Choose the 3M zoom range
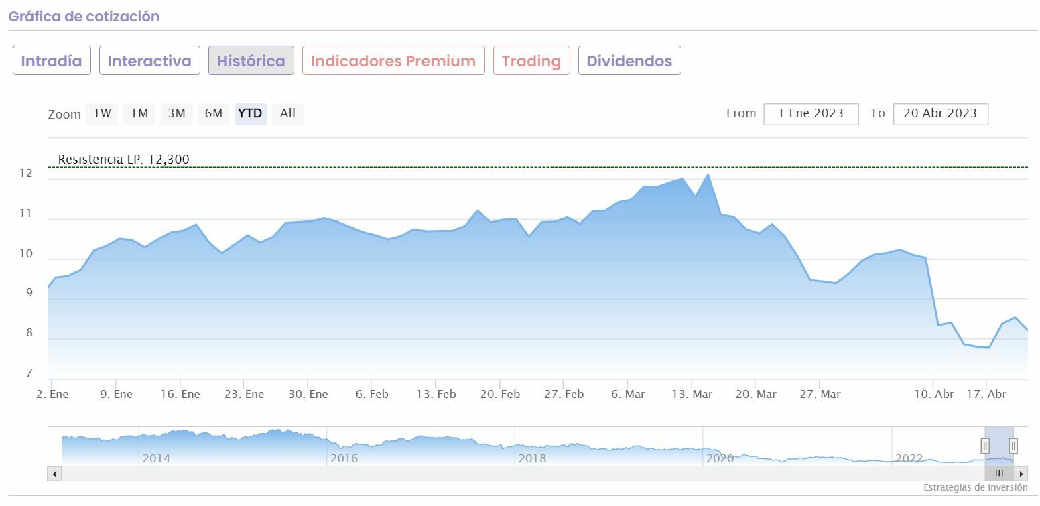1040x506 pixels. [177, 114]
